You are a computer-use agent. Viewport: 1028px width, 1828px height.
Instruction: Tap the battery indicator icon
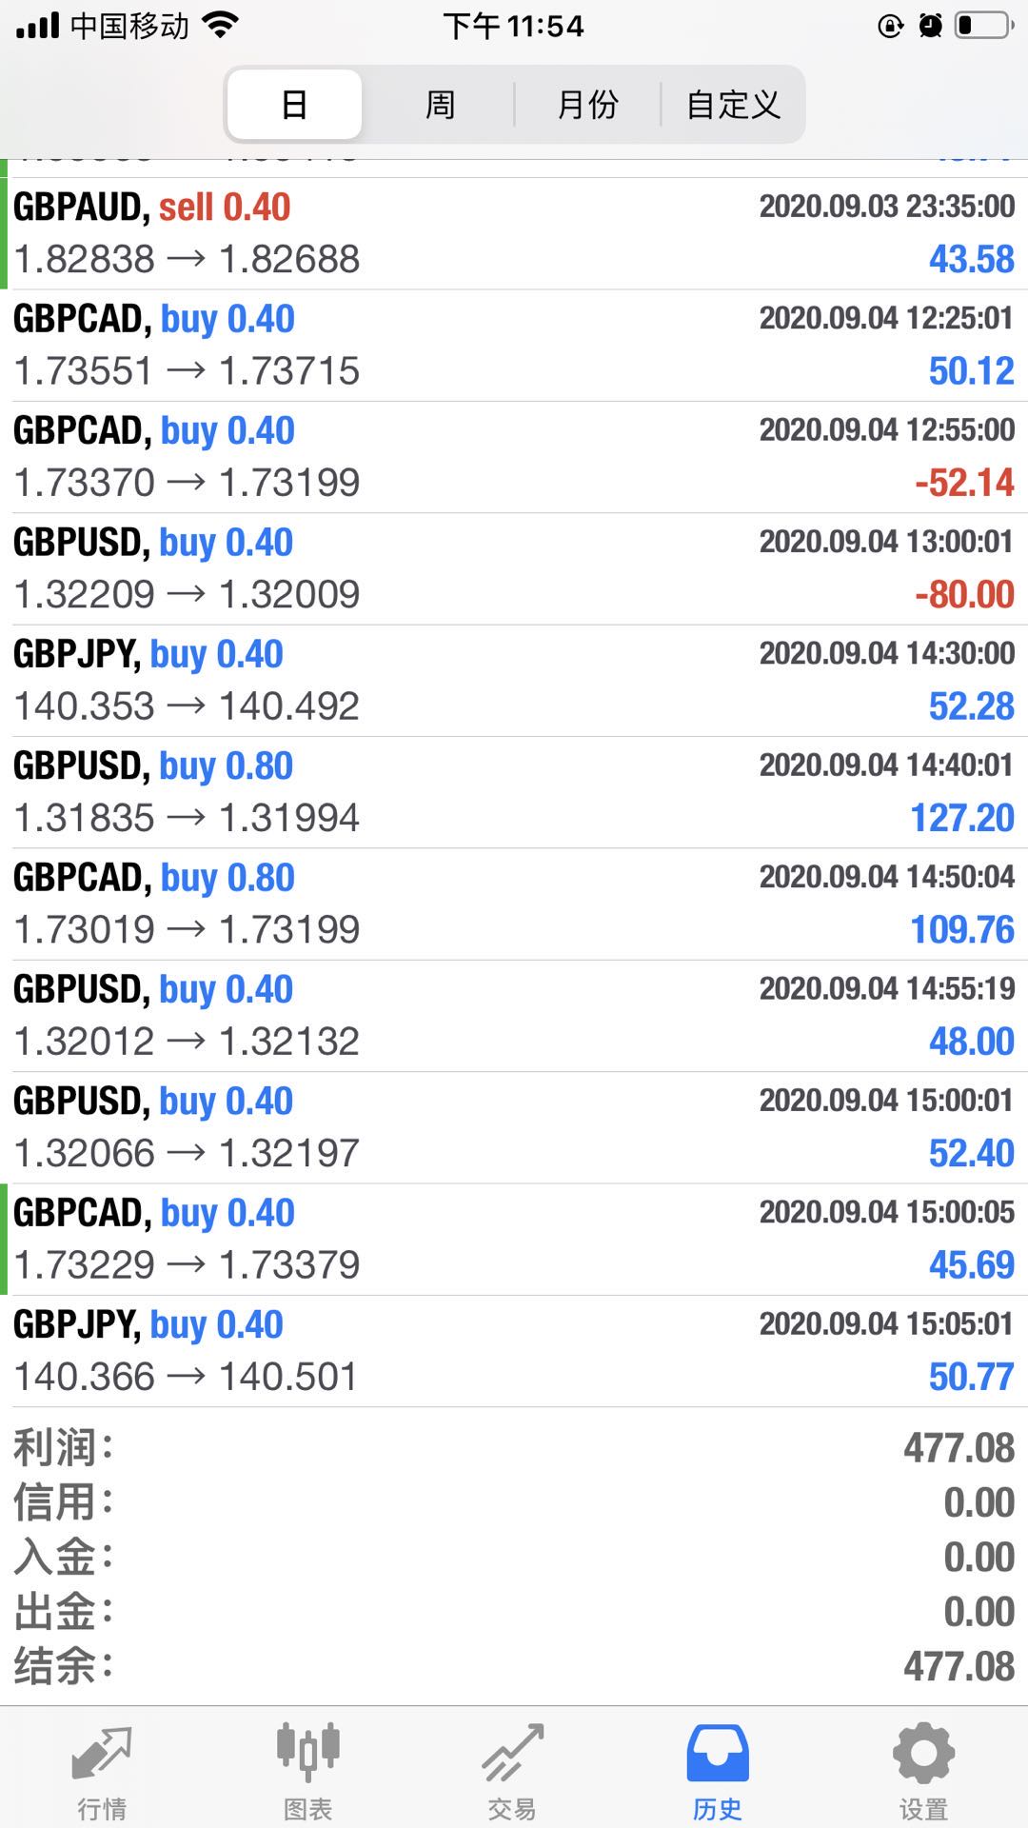pos(984,25)
